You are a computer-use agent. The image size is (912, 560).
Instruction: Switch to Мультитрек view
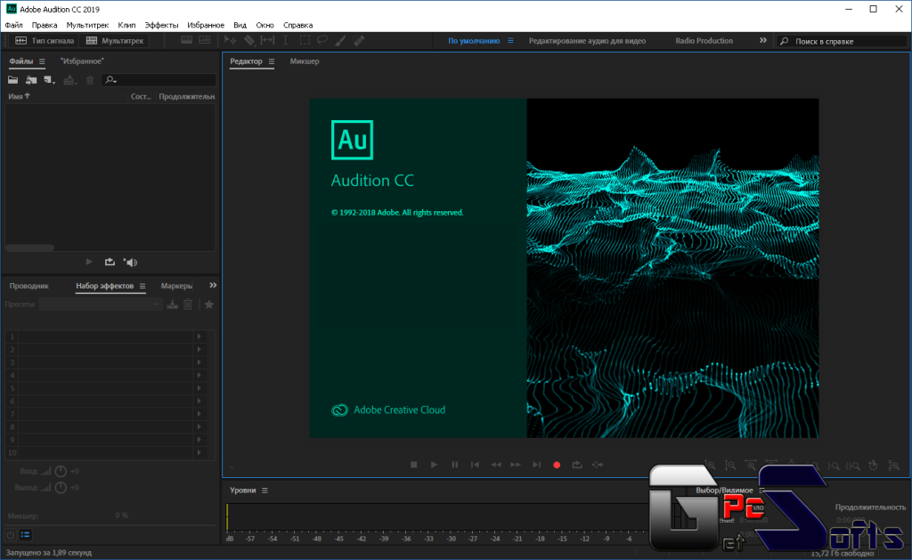(115, 41)
